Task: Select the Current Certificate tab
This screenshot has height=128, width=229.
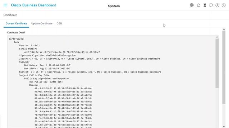Action: click(16, 23)
